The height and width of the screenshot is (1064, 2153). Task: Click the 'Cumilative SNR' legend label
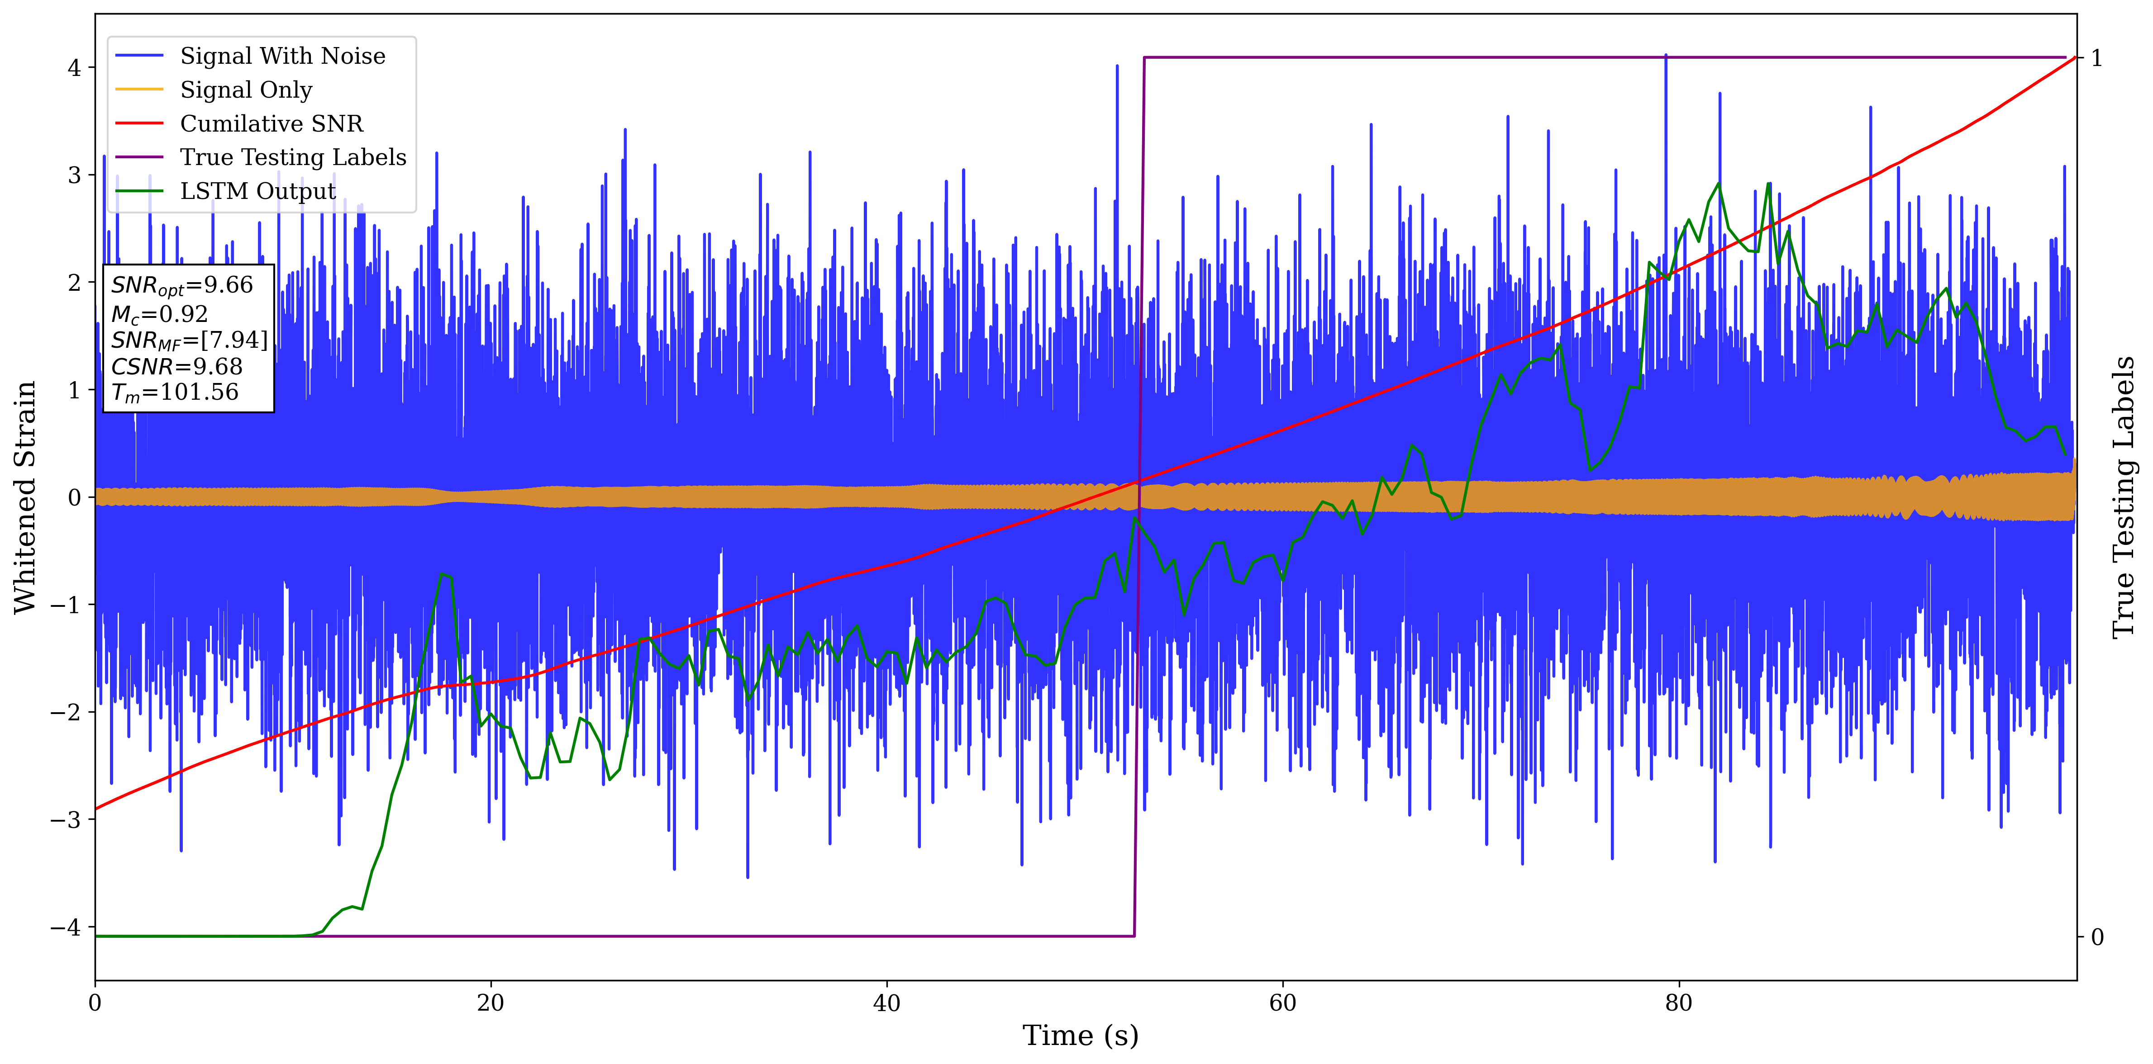pyautogui.click(x=272, y=123)
